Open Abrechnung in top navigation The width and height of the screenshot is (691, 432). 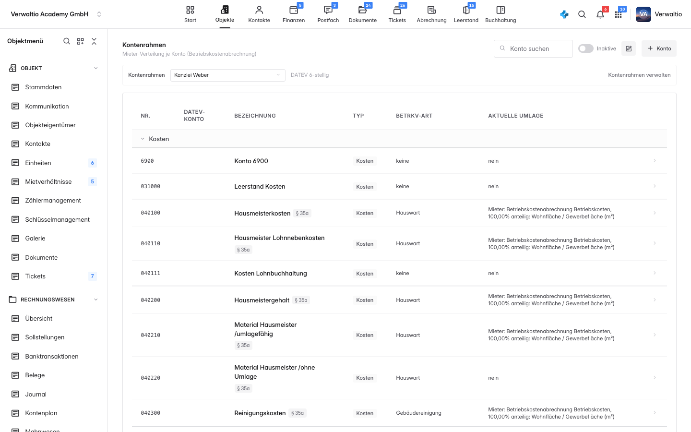click(x=431, y=14)
